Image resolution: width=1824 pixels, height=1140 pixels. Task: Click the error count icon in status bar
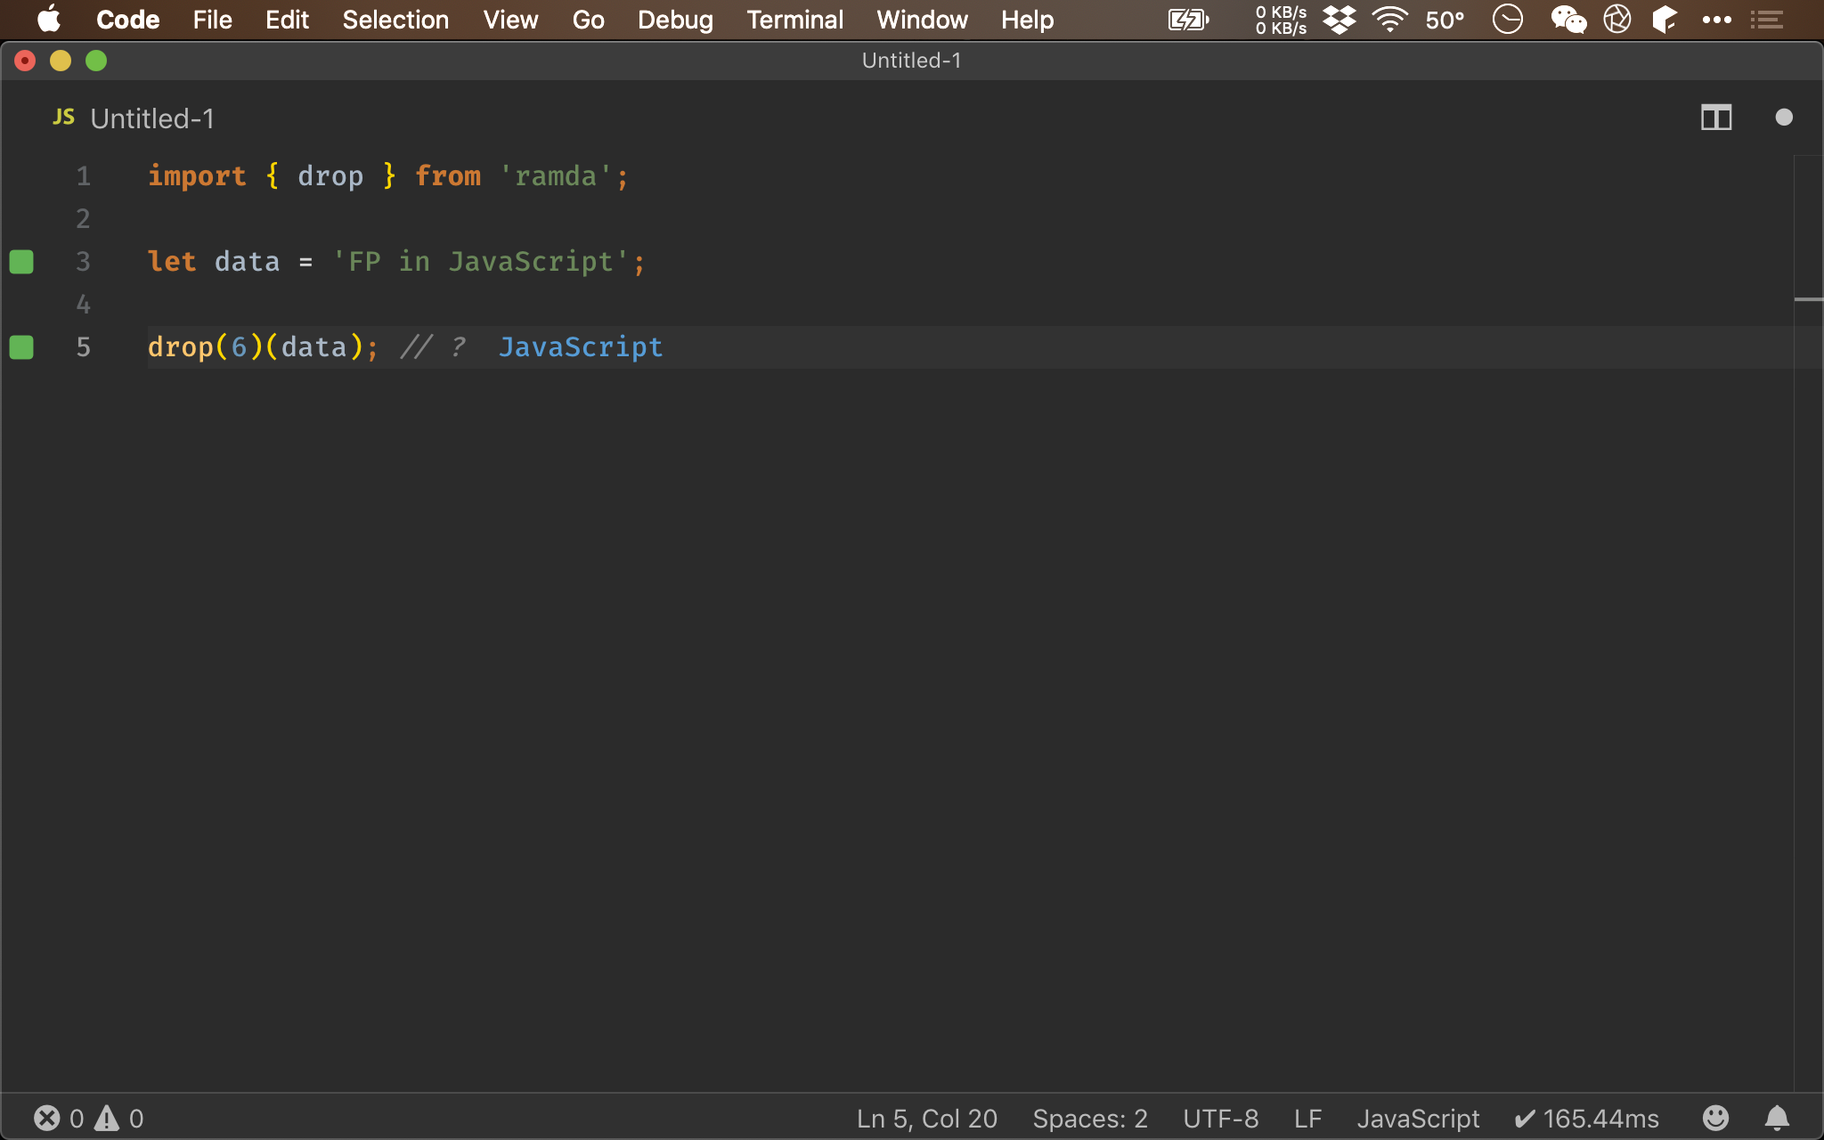tap(46, 1118)
